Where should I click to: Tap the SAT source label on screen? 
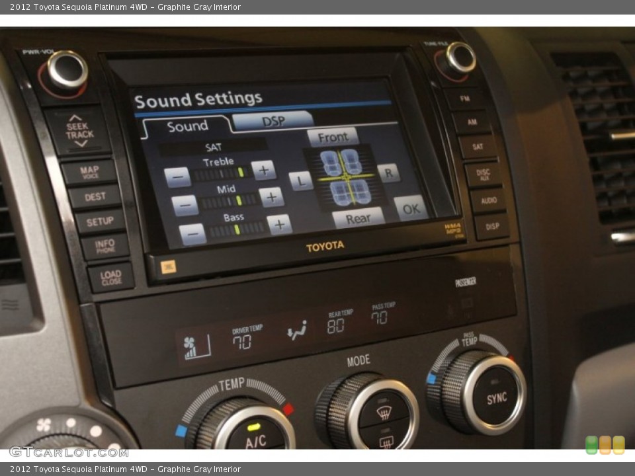212,147
